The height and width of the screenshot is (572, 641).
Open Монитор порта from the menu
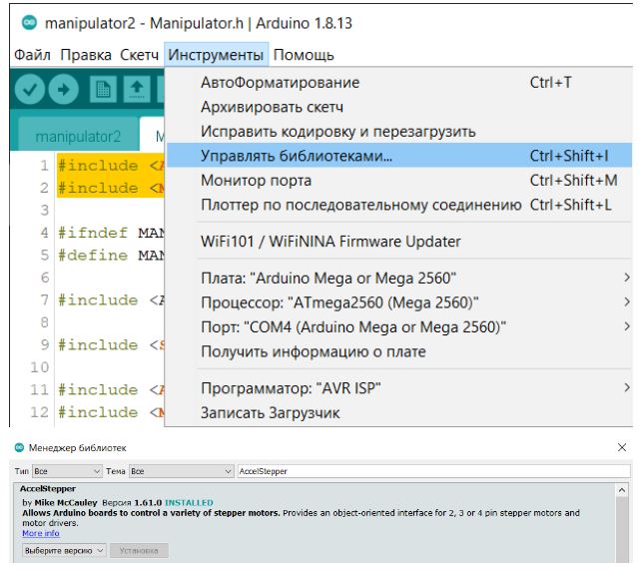(x=398, y=181)
